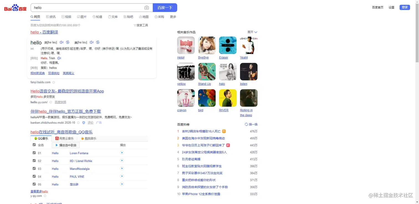Play the speaker icon beside Hello, Trish

click(x=59, y=58)
